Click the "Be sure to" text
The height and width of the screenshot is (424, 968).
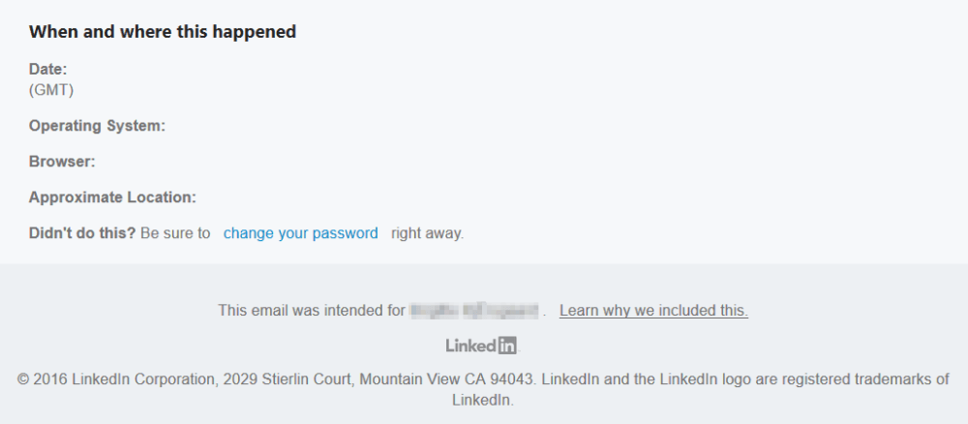click(175, 233)
